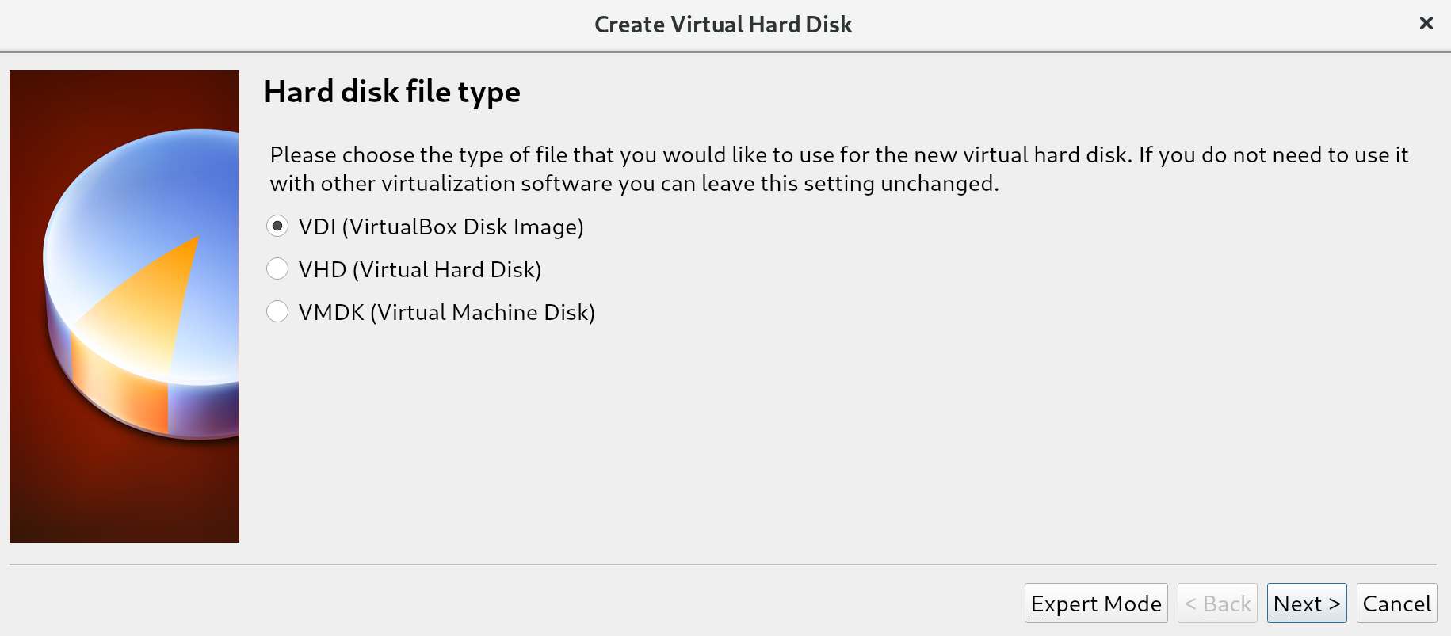Click the "VDI (VirtualBox Disk Image)" label
Image resolution: width=1451 pixels, height=636 pixels.
coord(441,227)
